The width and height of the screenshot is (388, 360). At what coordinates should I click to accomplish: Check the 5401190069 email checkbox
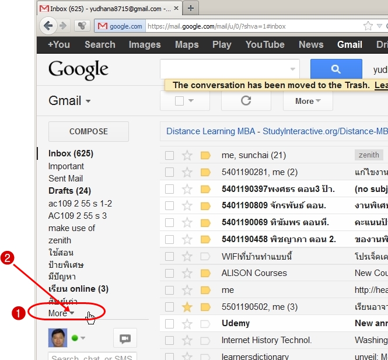coord(170,222)
